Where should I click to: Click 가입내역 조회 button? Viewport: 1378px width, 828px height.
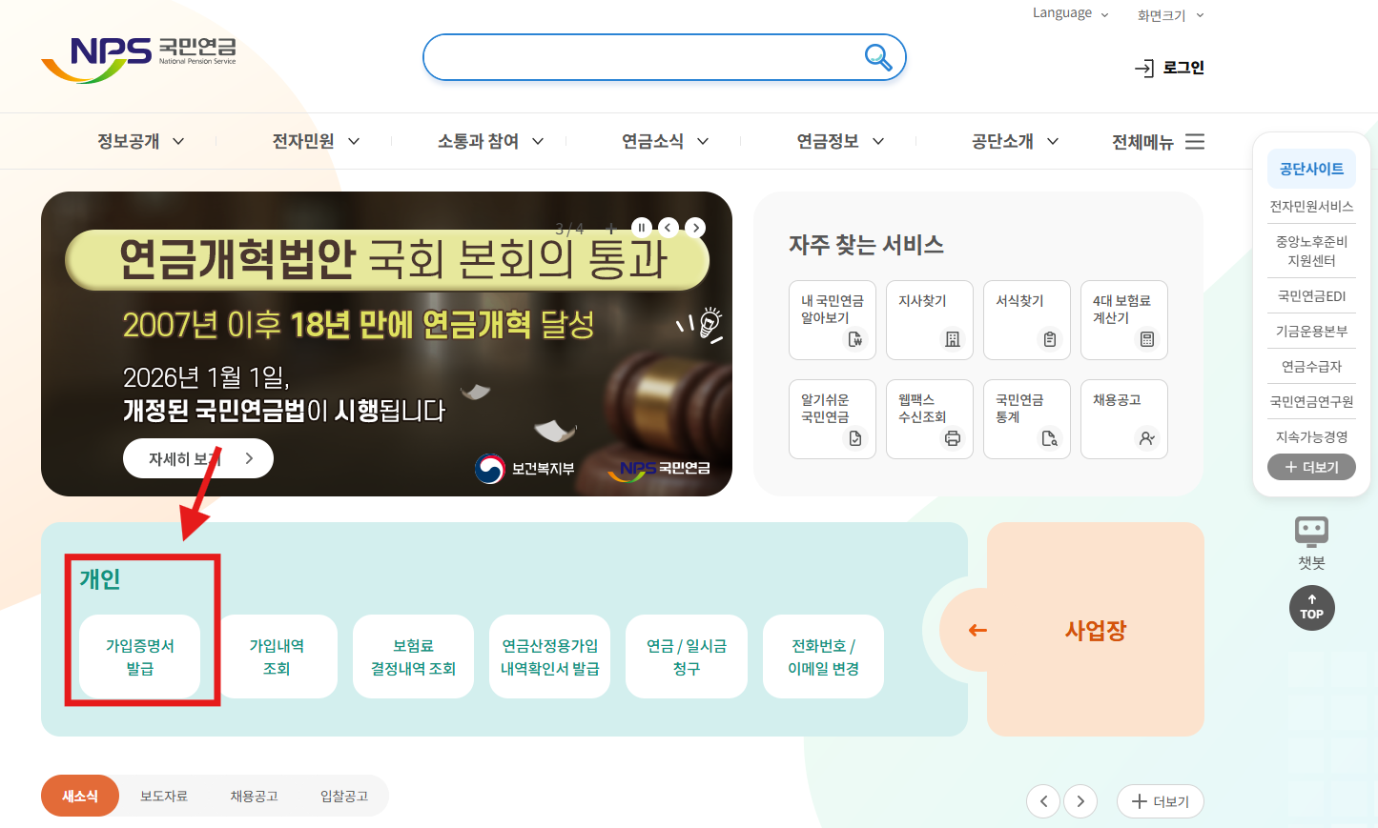[277, 656]
